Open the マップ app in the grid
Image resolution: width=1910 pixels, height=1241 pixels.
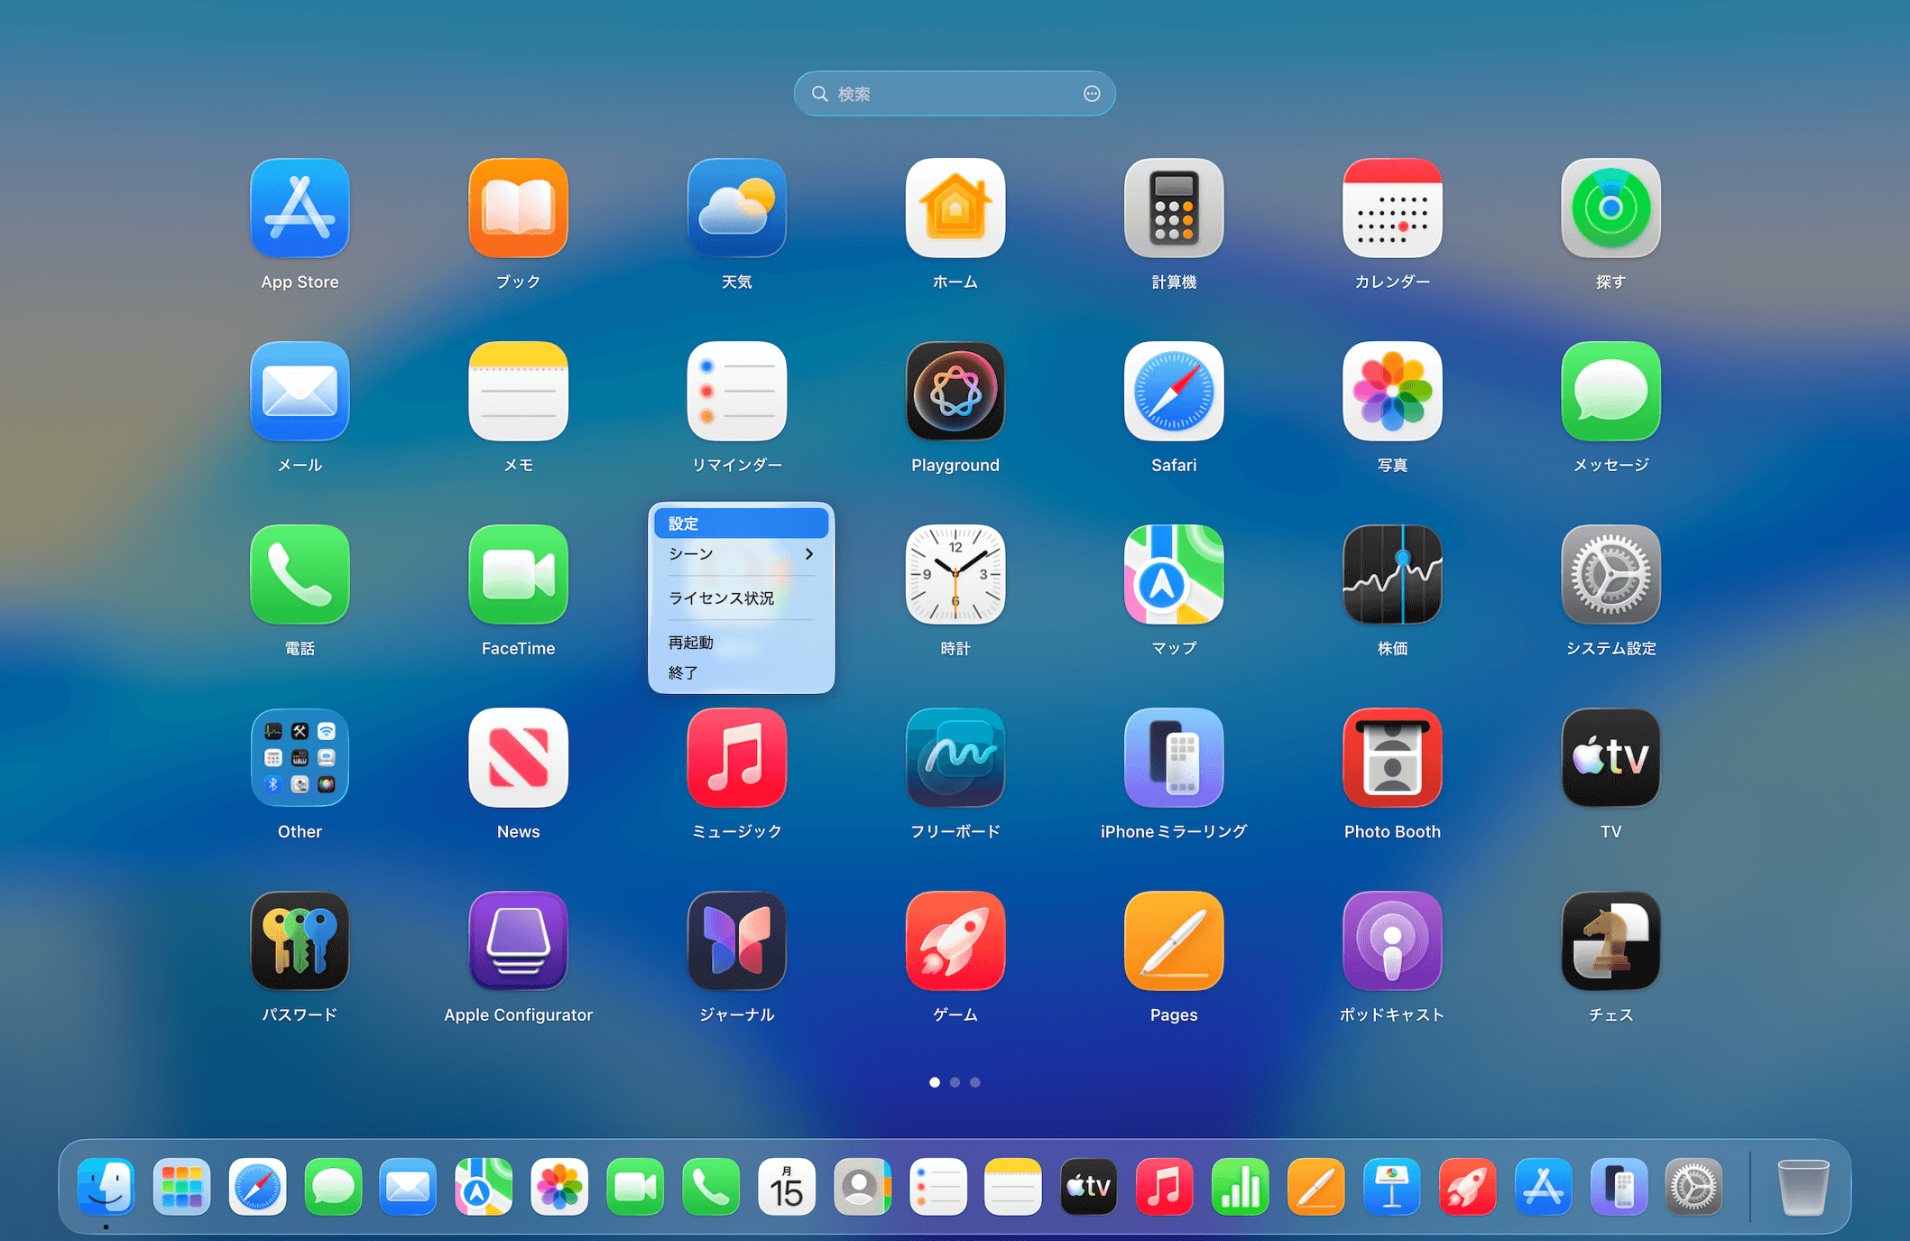pos(1174,575)
